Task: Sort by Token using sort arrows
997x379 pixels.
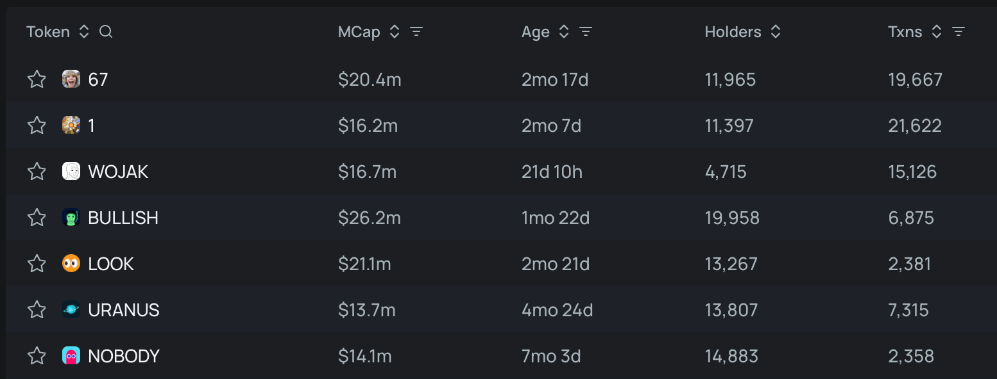Action: tap(84, 32)
